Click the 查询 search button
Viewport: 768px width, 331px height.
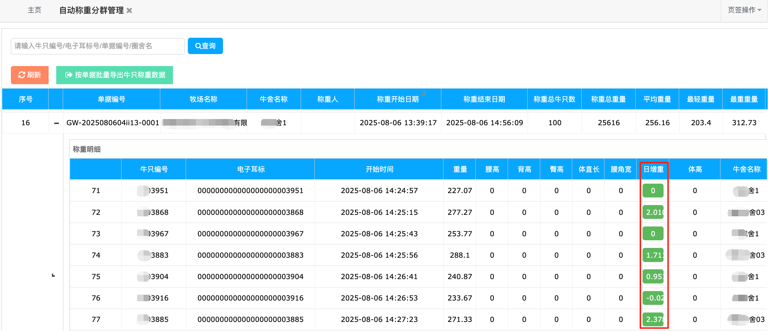(x=205, y=46)
